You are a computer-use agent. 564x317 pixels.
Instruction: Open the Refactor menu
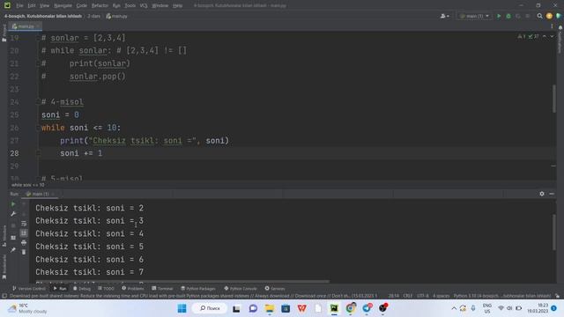tap(100, 5)
